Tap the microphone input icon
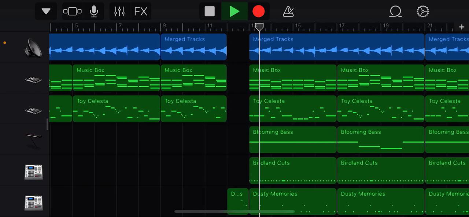Image resolution: width=469 pixels, height=217 pixels. [94, 11]
